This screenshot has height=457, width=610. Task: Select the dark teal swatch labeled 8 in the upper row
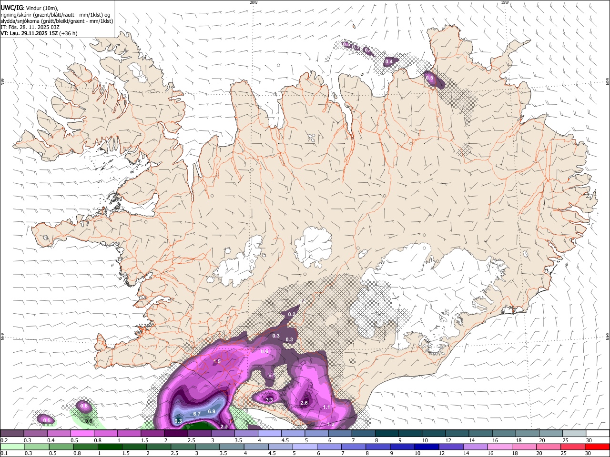[x=386, y=434]
